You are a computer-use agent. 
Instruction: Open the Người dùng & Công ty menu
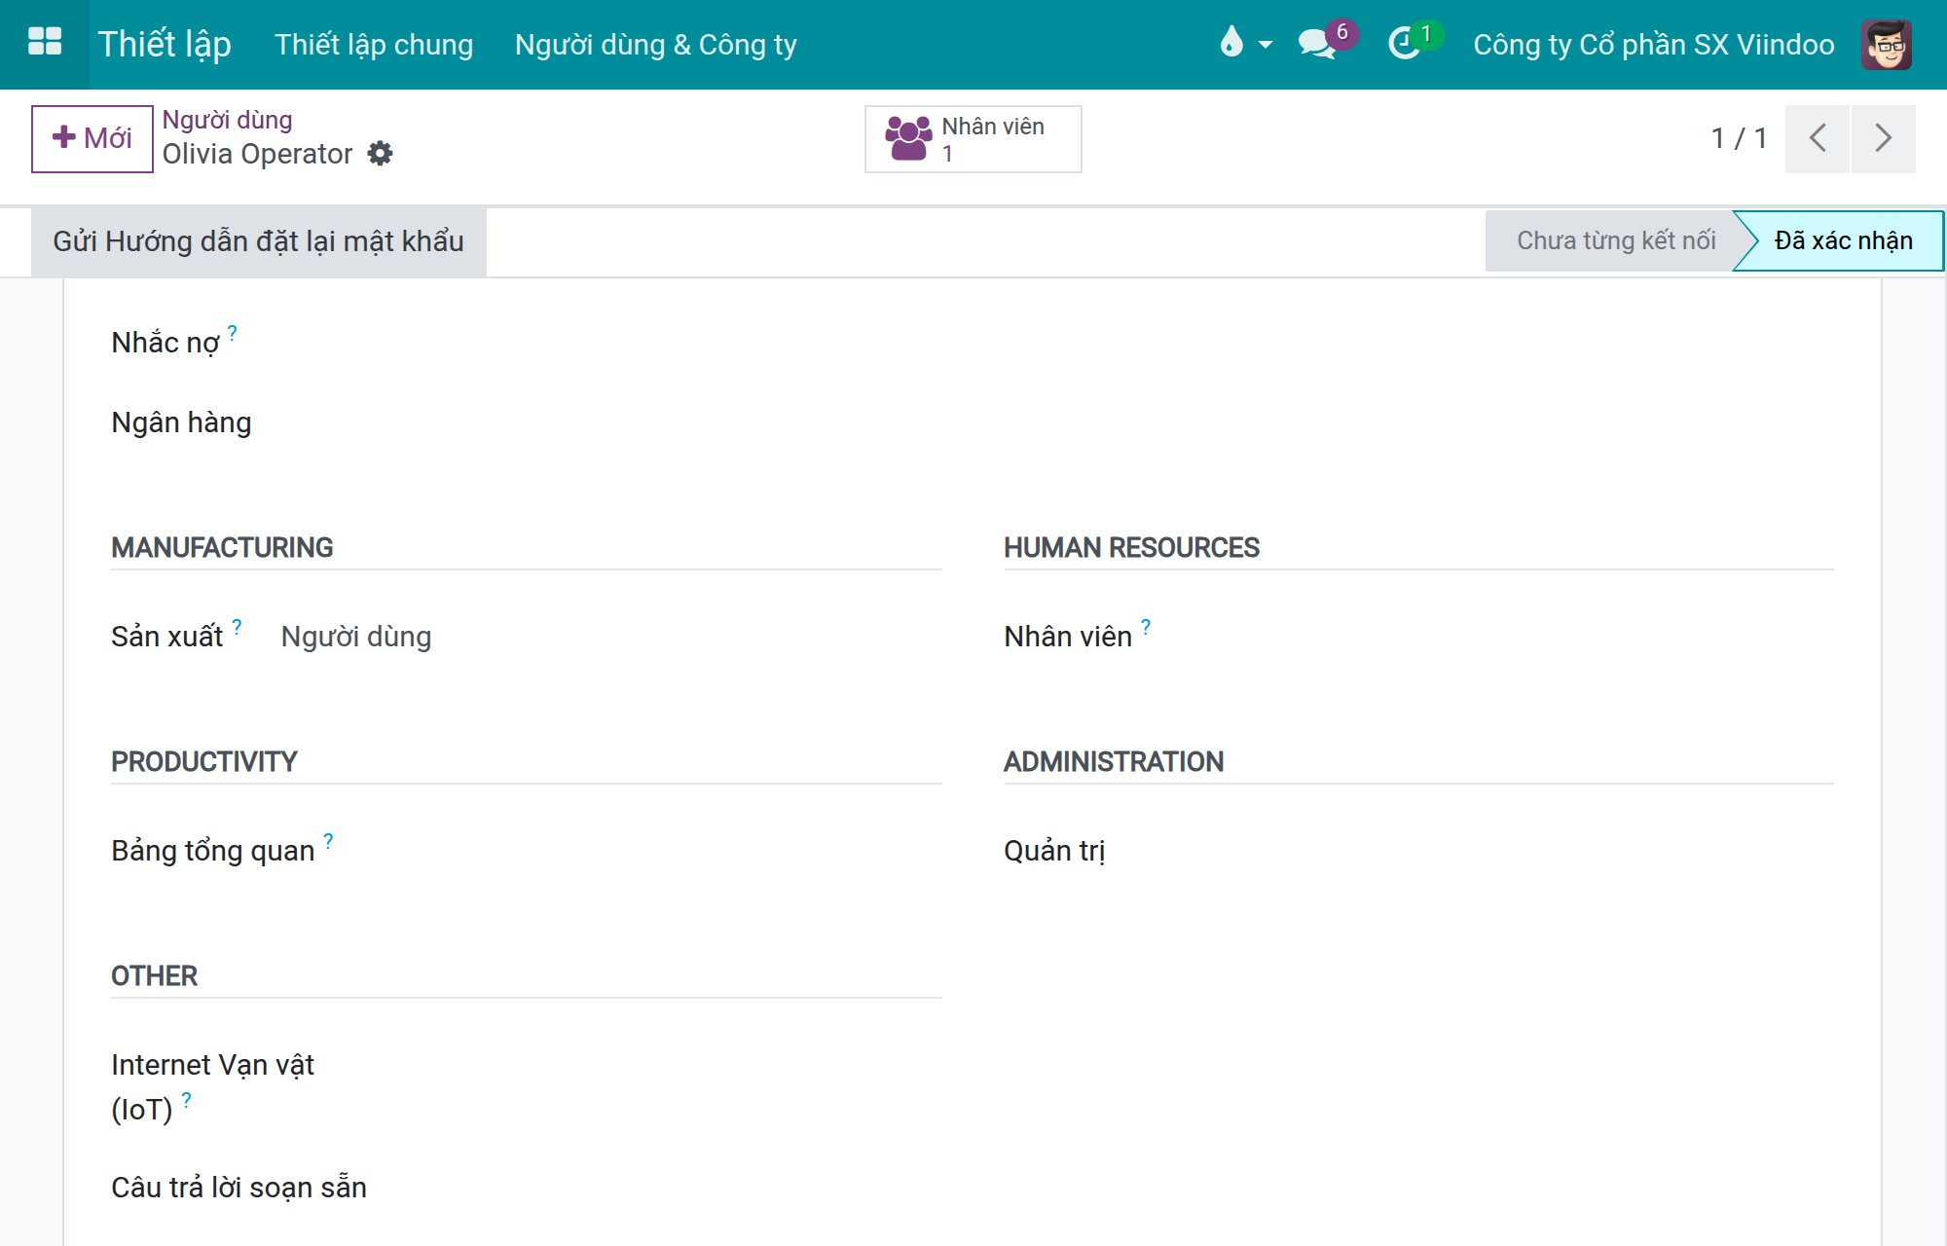tap(656, 45)
